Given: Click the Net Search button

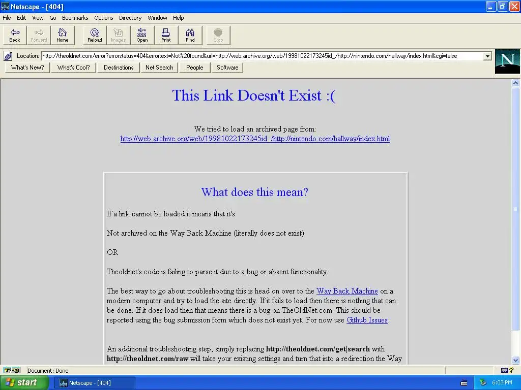Looking at the screenshot, I should pos(159,68).
